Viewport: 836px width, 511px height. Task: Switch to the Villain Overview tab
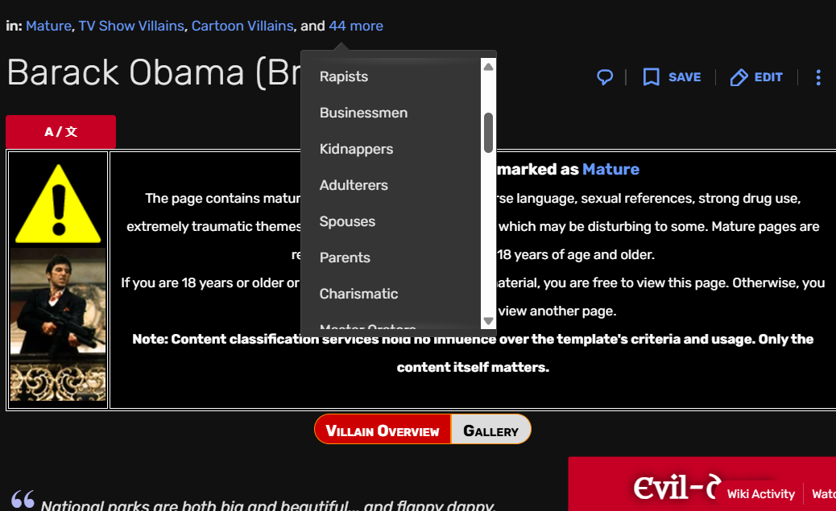(x=383, y=430)
